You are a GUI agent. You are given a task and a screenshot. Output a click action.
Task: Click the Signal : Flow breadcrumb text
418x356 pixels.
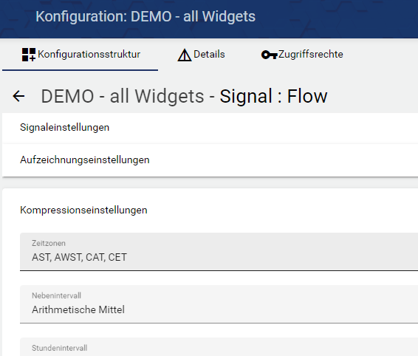pos(273,96)
